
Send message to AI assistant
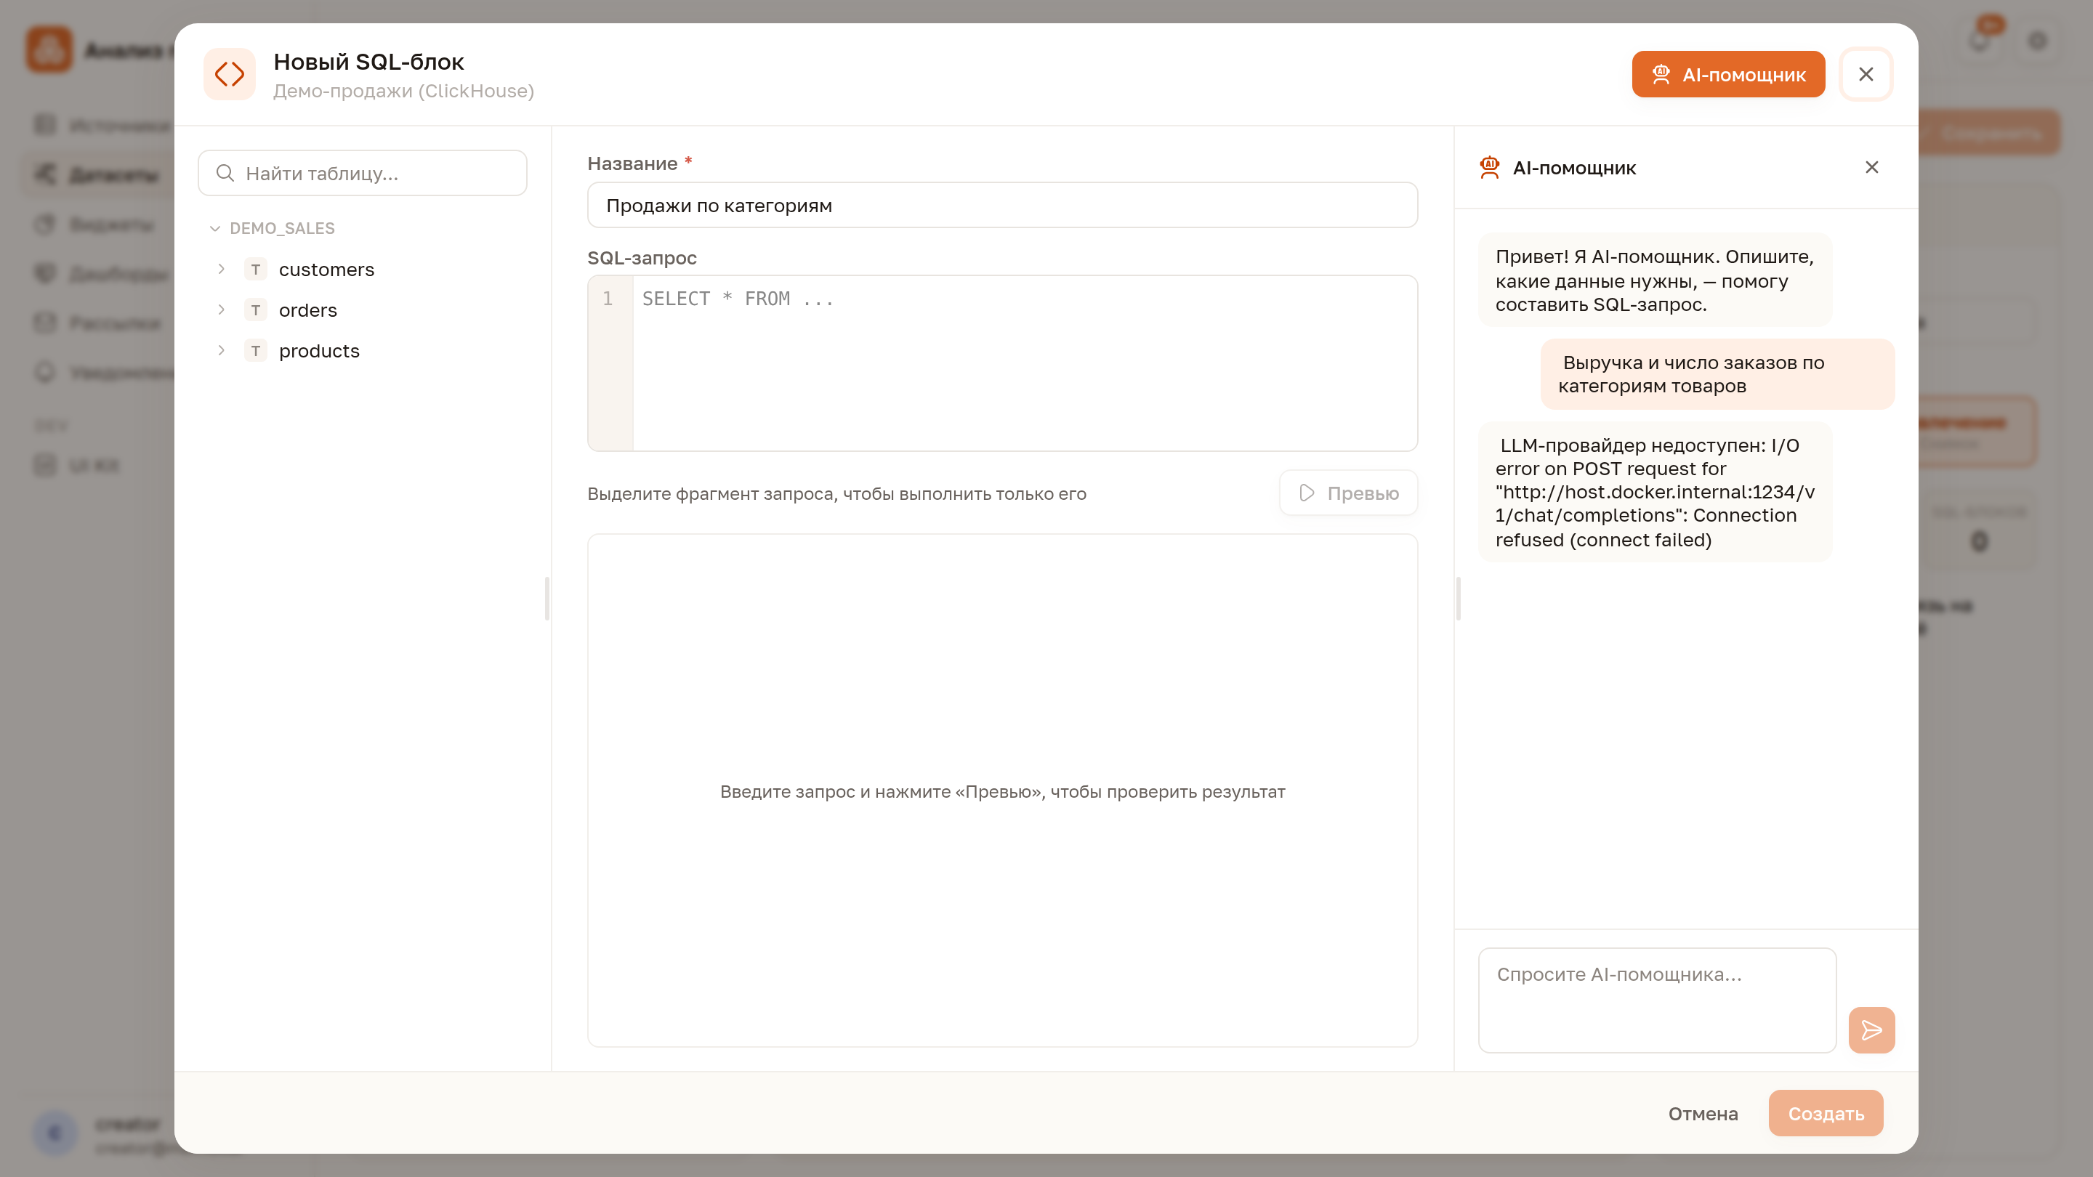[1871, 1030]
